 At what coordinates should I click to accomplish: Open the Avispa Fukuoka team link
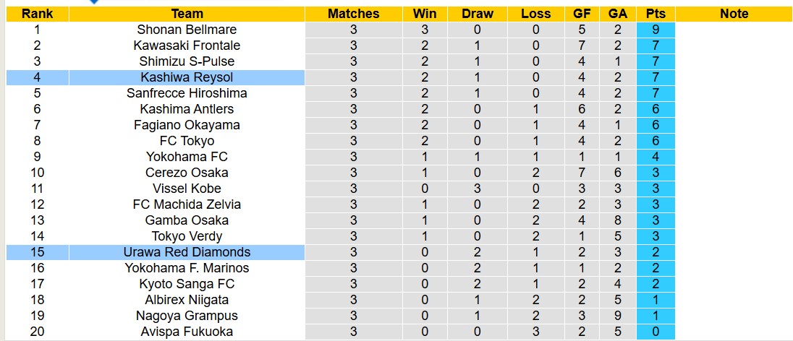click(187, 332)
